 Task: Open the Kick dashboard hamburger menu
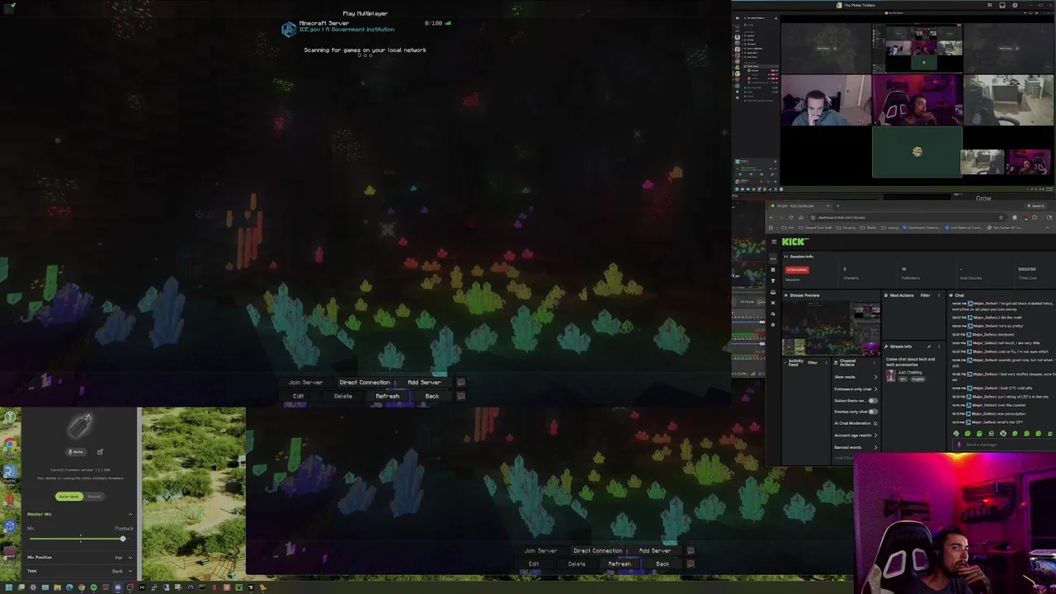coord(774,242)
